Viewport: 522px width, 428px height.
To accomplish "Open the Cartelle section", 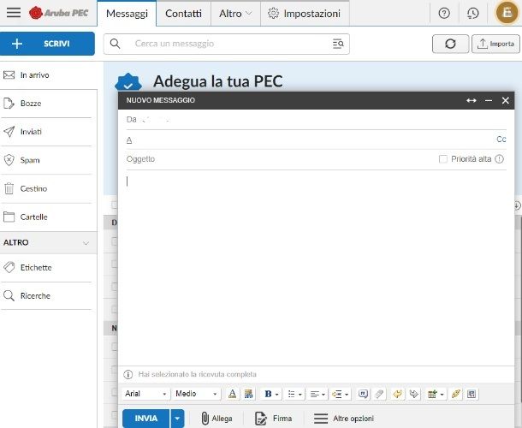I will coord(46,217).
